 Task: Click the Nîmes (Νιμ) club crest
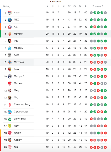point(10,147)
